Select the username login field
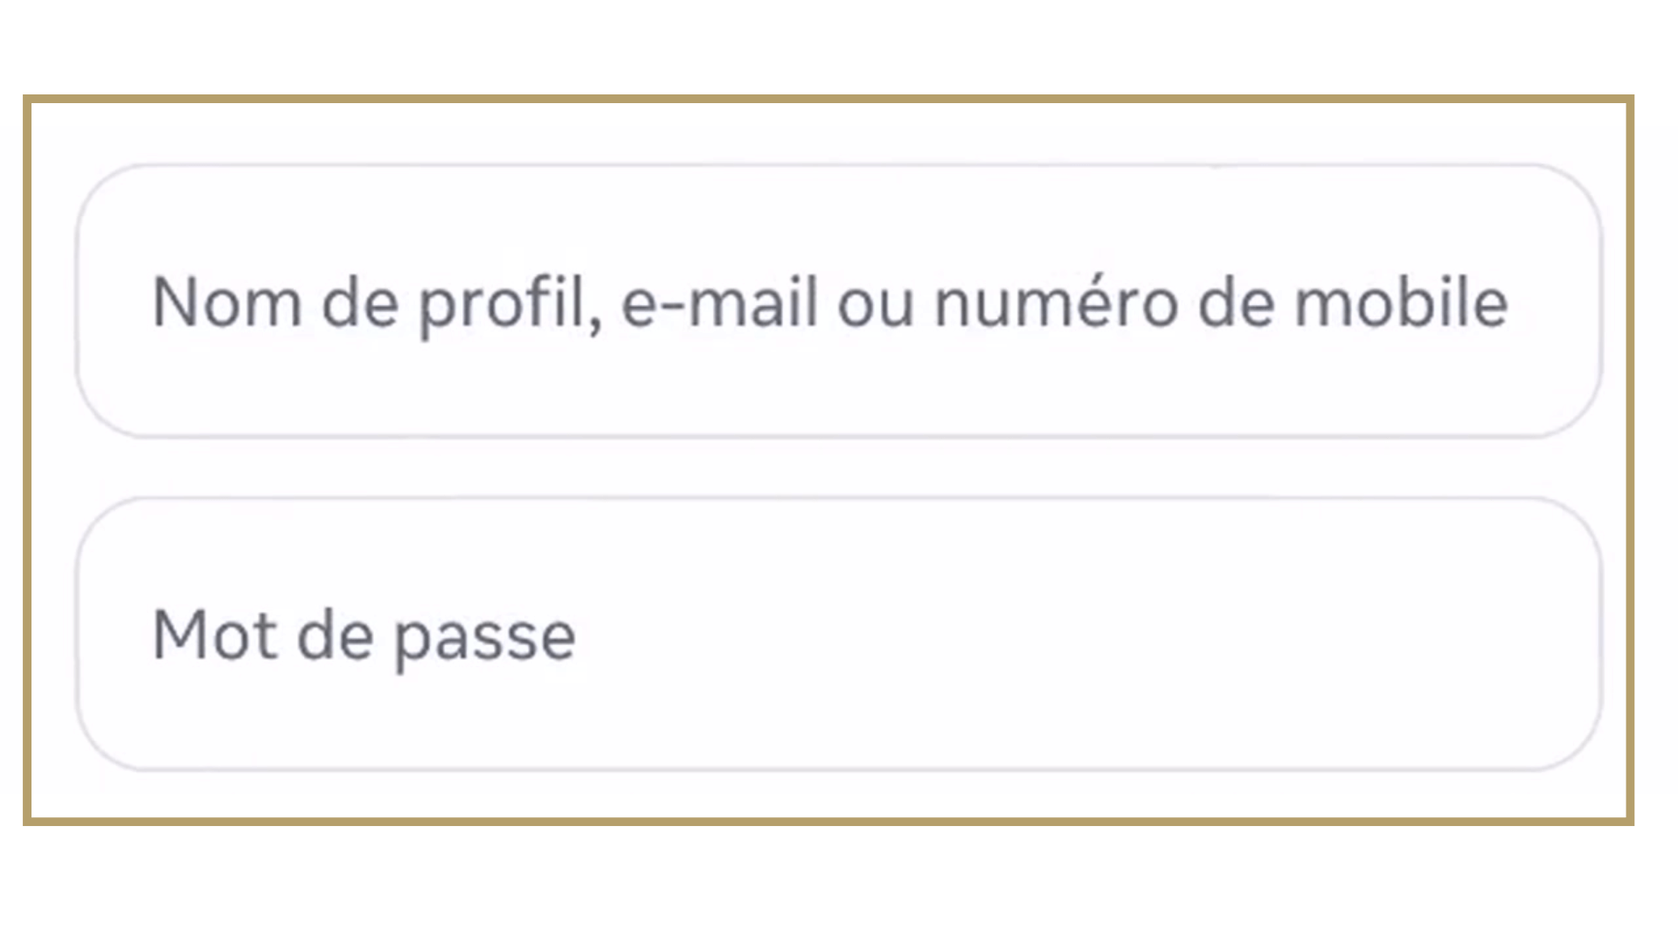 click(839, 301)
